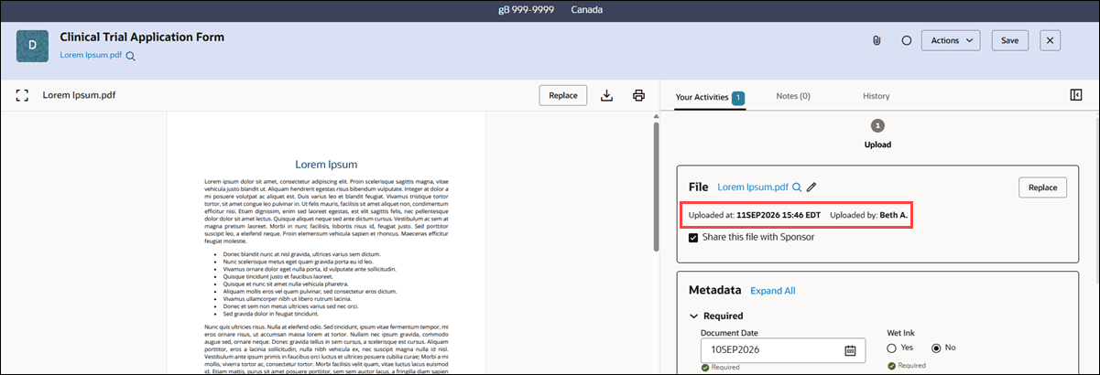Click the uploader name Beth A.
1100x375 pixels.
point(893,215)
